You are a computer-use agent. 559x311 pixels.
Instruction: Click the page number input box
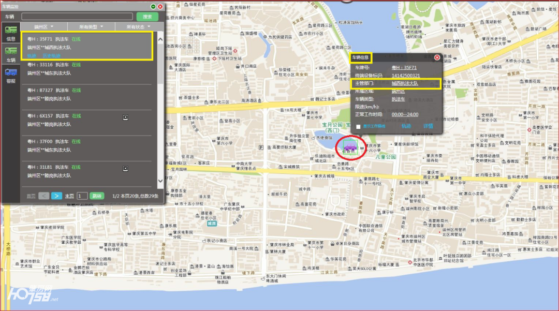pyautogui.click(x=82, y=196)
